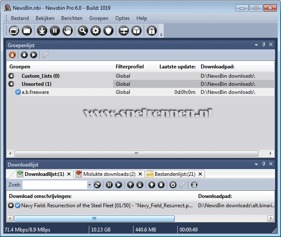Move download up one position icon
This screenshot has width=281, height=237.
click(152, 185)
